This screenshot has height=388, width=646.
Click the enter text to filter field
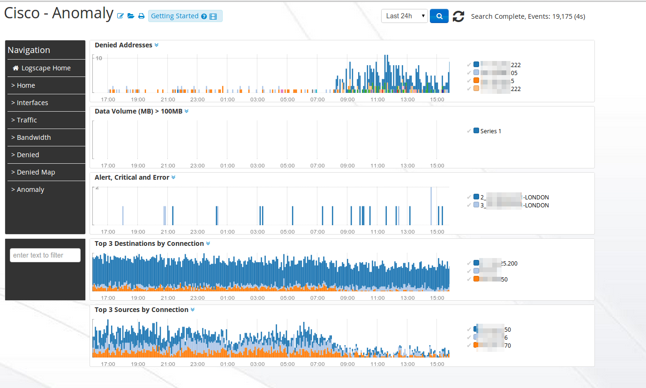(x=45, y=255)
